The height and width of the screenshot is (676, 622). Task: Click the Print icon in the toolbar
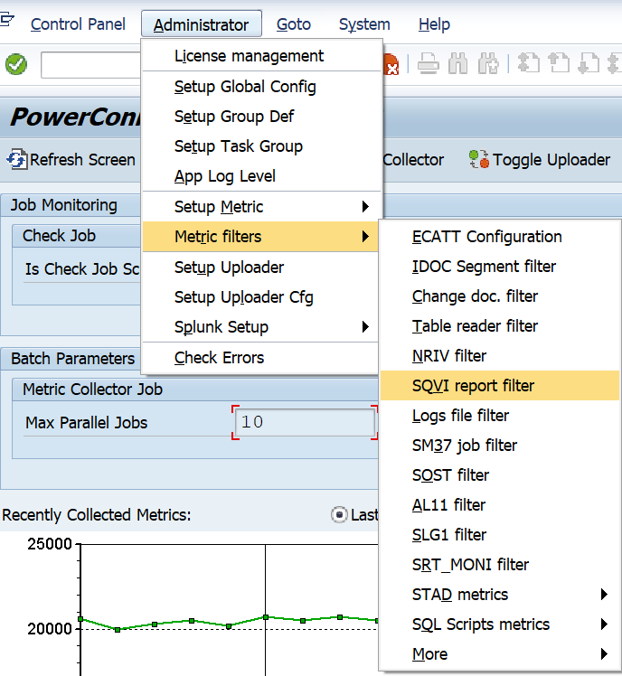click(429, 64)
